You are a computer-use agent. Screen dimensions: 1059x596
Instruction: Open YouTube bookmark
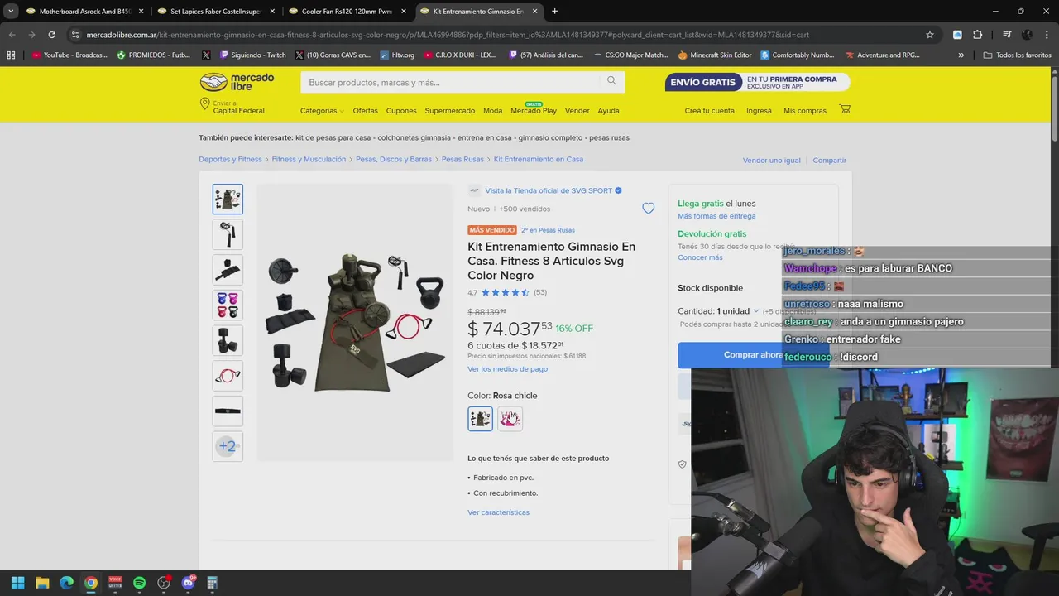69,55
